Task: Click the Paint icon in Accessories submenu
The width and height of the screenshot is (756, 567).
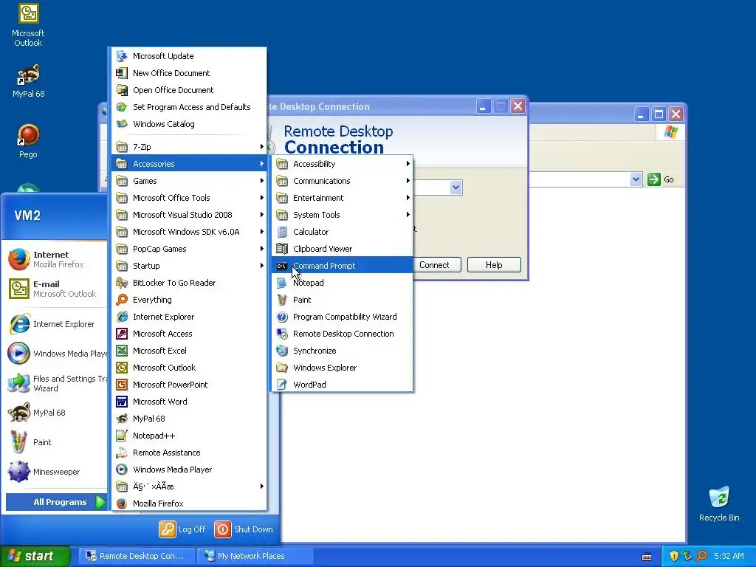Action: point(282,300)
